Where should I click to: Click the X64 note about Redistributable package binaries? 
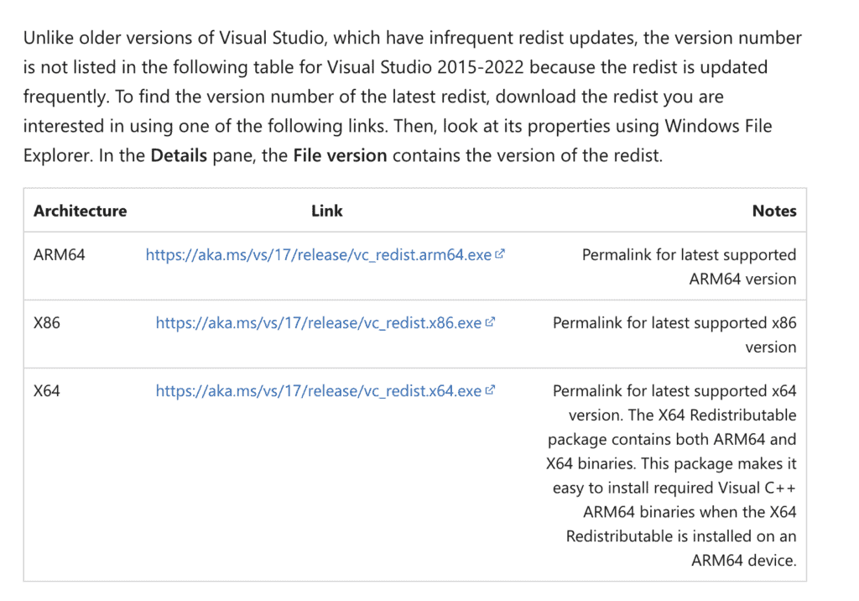[x=671, y=475]
